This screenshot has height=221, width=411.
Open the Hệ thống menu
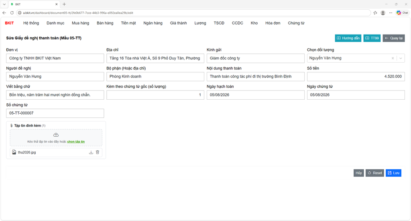pos(31,23)
